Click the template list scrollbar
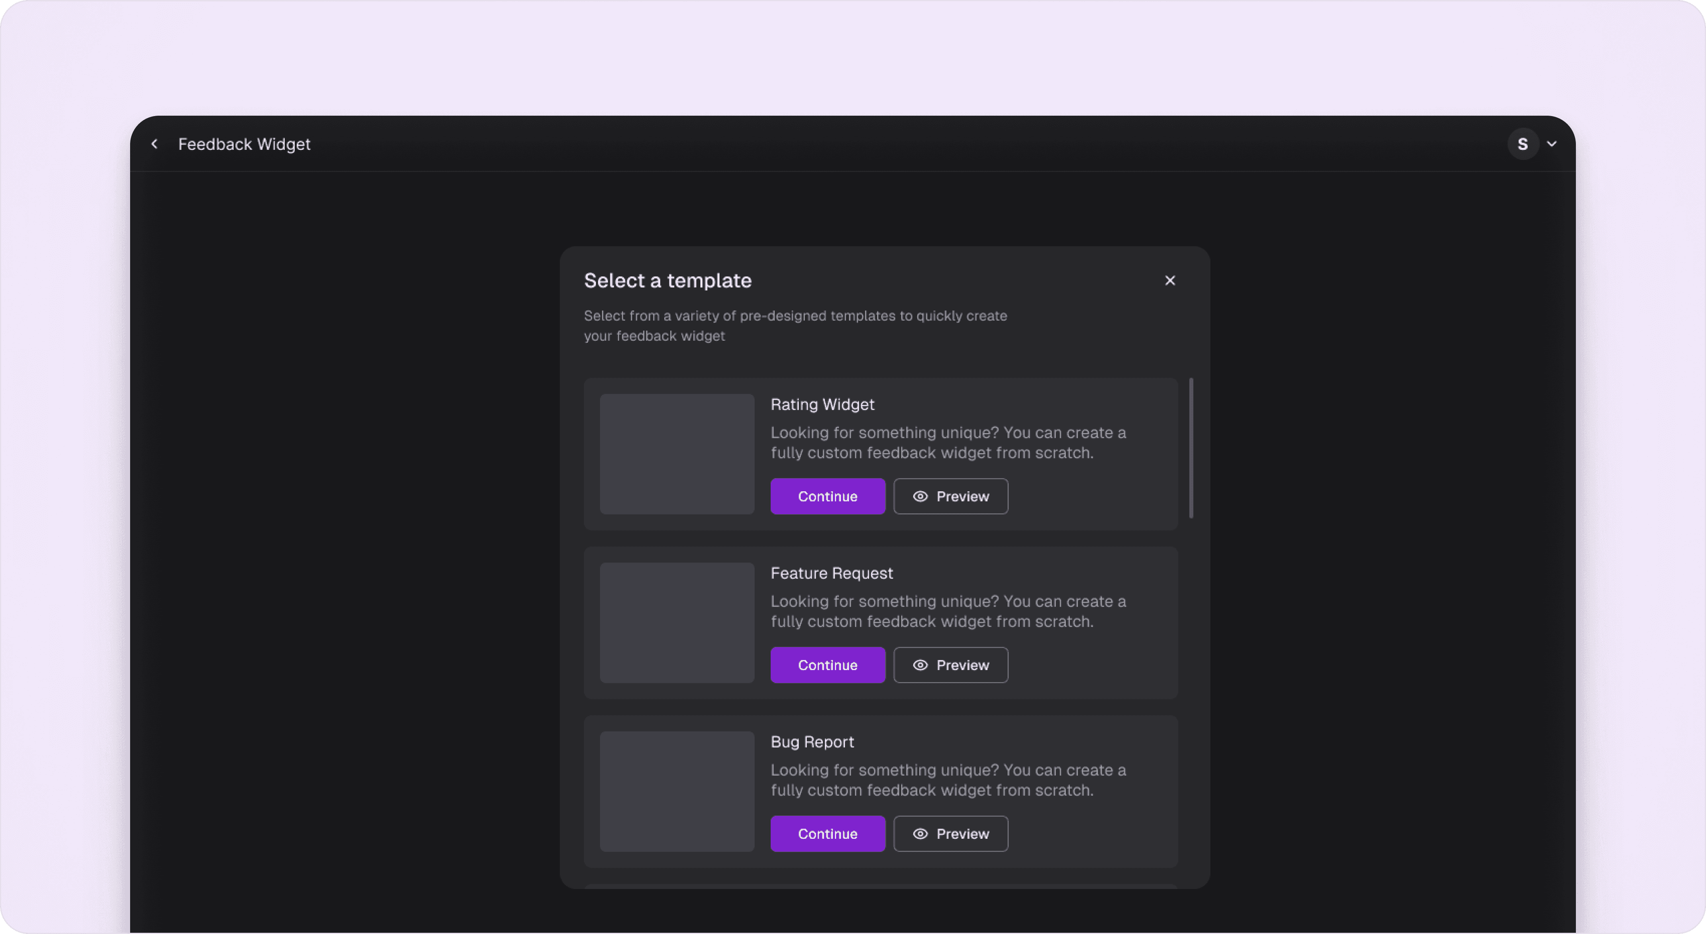Viewport: 1706px width, 934px height. point(1191,448)
